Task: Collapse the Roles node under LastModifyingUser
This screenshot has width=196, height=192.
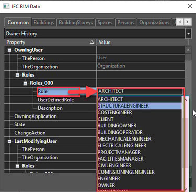Action: 17,166
